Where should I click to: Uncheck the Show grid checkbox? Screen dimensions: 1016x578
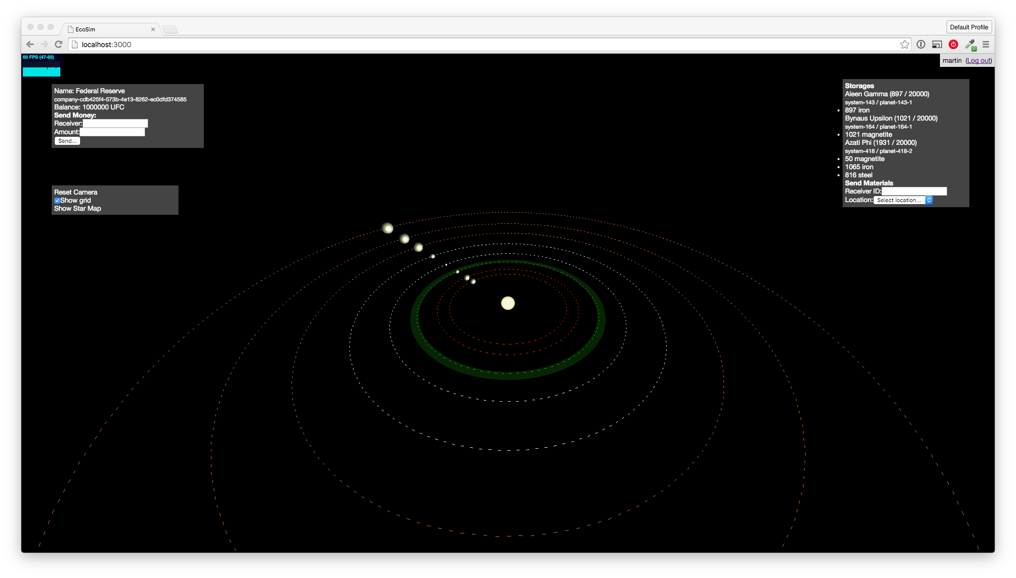(57, 200)
